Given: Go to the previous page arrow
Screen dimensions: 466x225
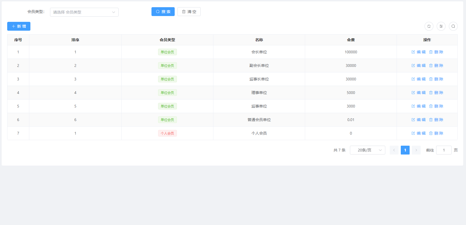Looking at the screenshot, I should [394, 150].
